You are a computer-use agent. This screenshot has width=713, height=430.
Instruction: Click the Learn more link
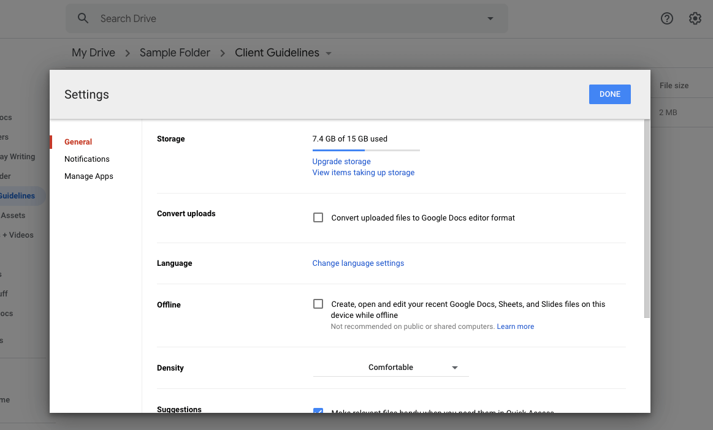coord(515,326)
